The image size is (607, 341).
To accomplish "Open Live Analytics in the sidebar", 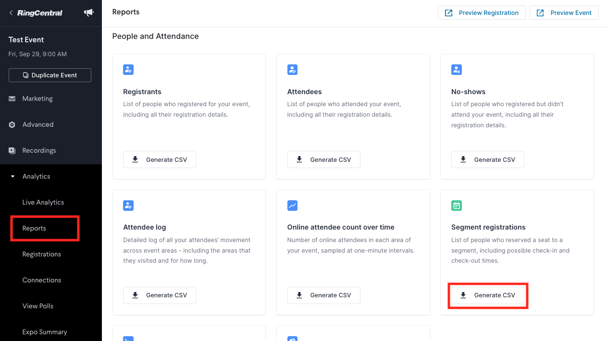I will [43, 203].
